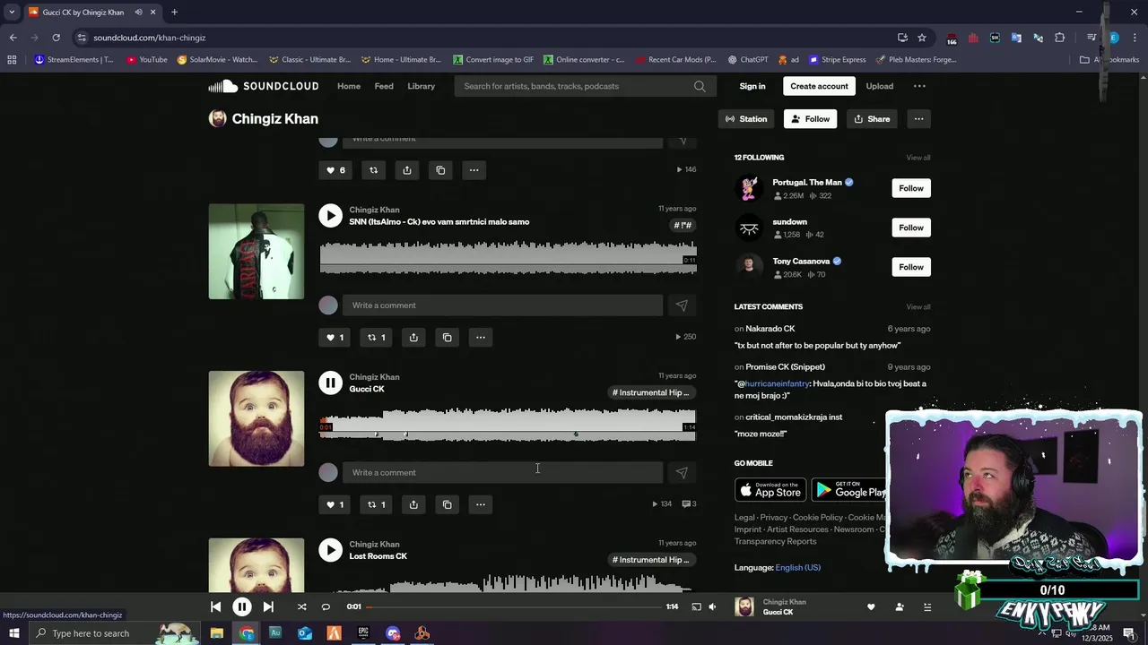Open the Instrumental Hip tag on Gucci CK
1148x645 pixels.
[651, 392]
